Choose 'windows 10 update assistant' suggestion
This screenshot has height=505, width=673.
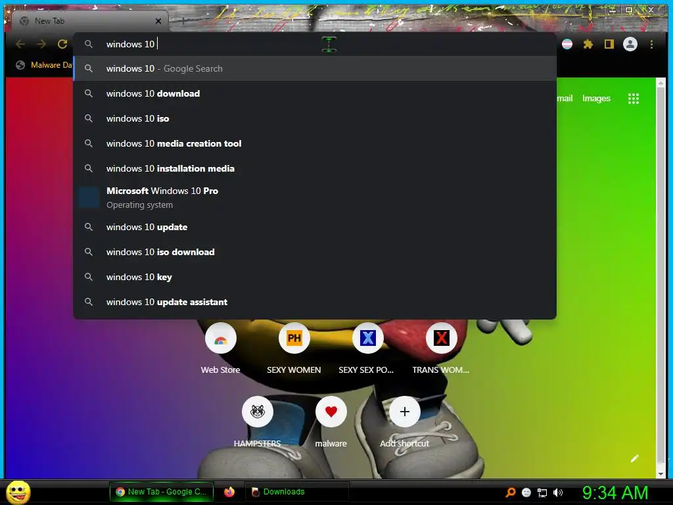tap(315, 302)
